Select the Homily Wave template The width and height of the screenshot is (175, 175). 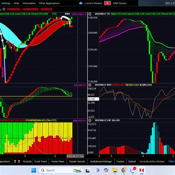[58, 161]
